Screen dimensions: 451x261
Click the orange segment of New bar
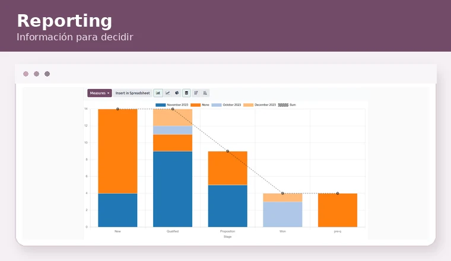click(x=117, y=151)
